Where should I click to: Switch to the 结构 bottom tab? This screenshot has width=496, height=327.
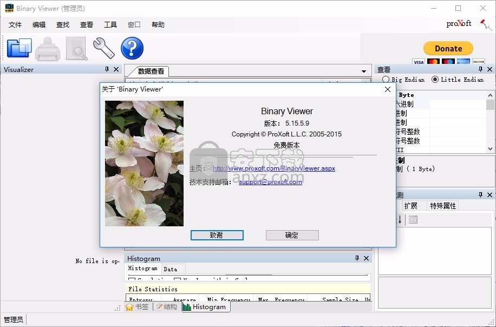(x=166, y=307)
